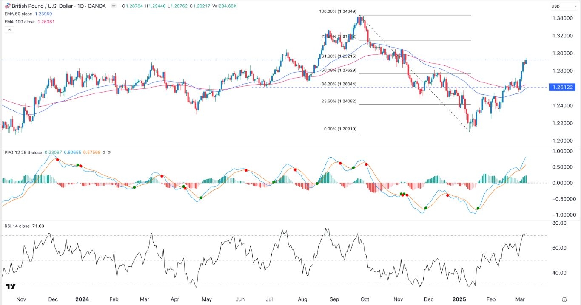
Task: Click the 1.34000 price axis label
Action: click(x=562, y=18)
